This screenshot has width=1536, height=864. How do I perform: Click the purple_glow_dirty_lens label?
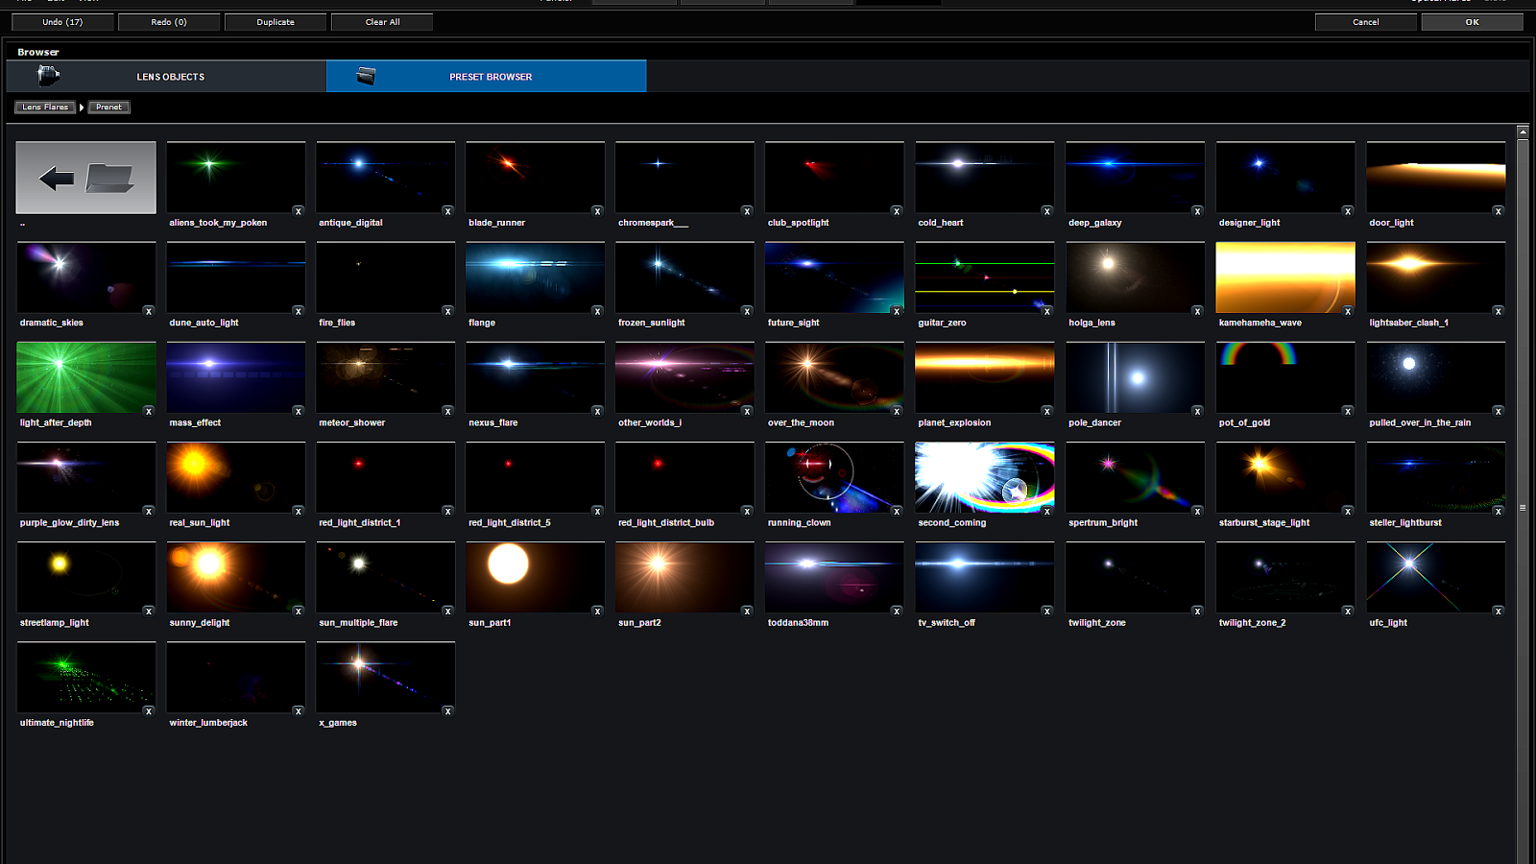click(69, 522)
